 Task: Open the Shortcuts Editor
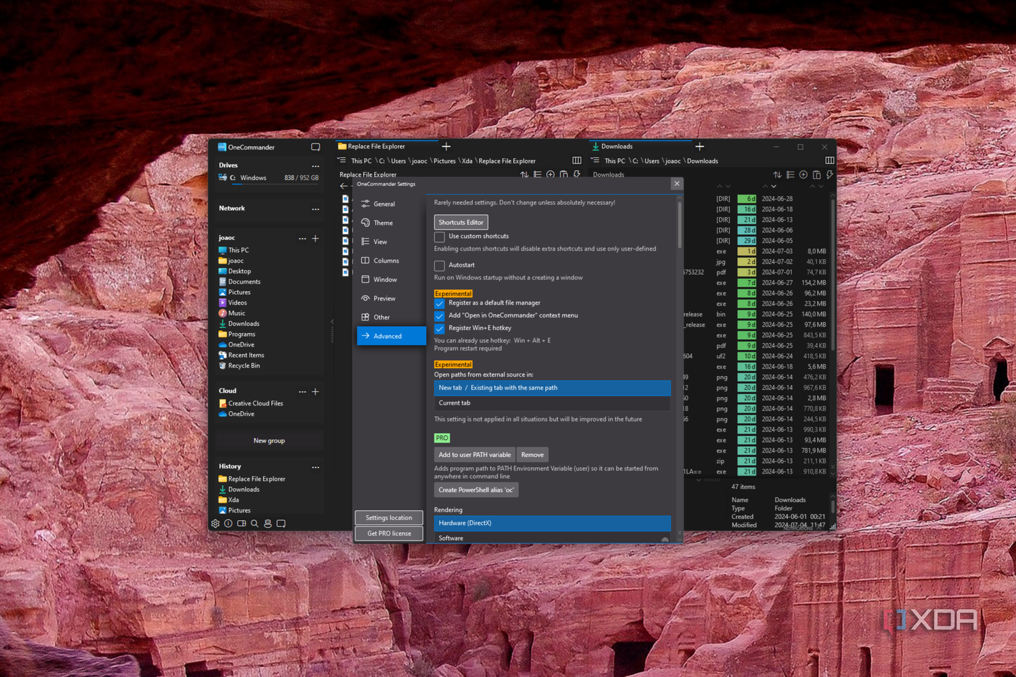click(x=461, y=222)
